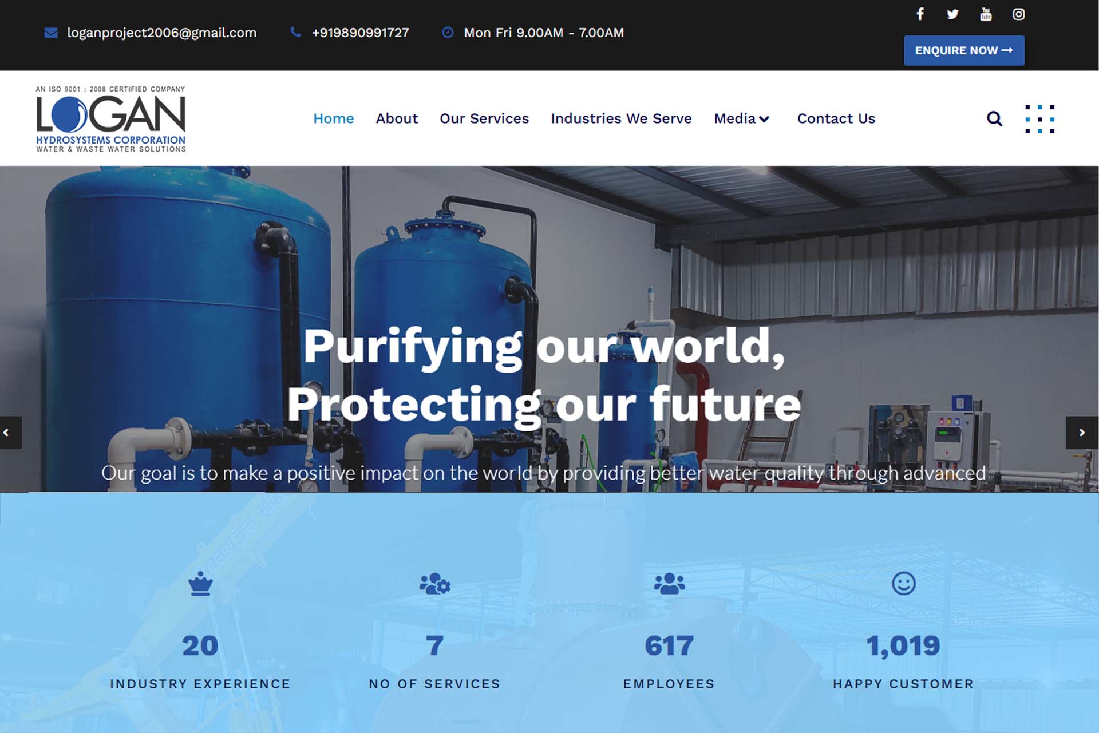1099x733 pixels.
Task: Click the smiley Happy Customer icon
Action: [903, 584]
